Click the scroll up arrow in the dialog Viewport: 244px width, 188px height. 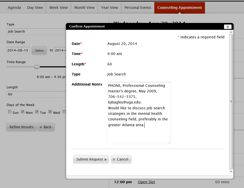[231, 32]
